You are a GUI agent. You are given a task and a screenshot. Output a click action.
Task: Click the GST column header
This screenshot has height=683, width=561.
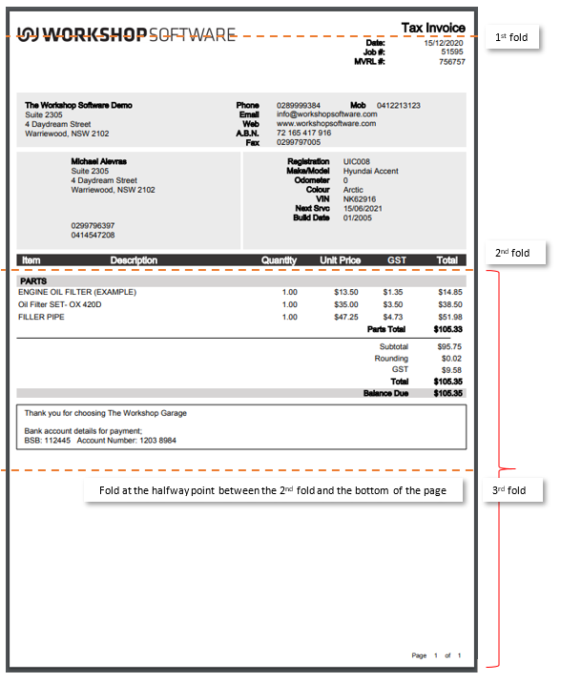click(x=397, y=260)
